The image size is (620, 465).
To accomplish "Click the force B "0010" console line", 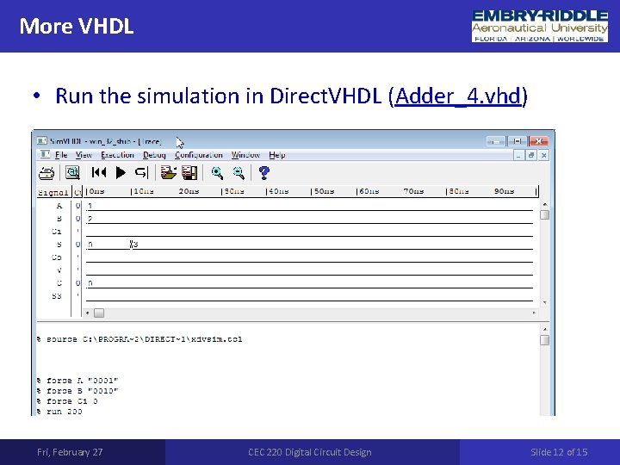I will (x=77, y=391).
